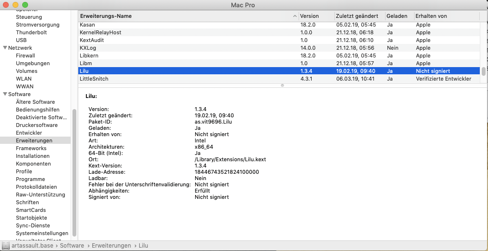Select the KernelRelayHost extension row

click(279, 32)
